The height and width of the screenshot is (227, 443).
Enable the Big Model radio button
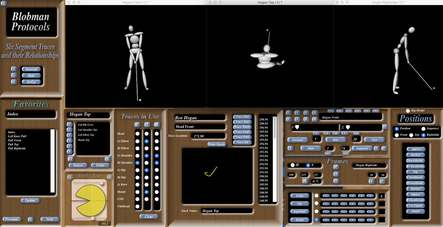coord(408,111)
